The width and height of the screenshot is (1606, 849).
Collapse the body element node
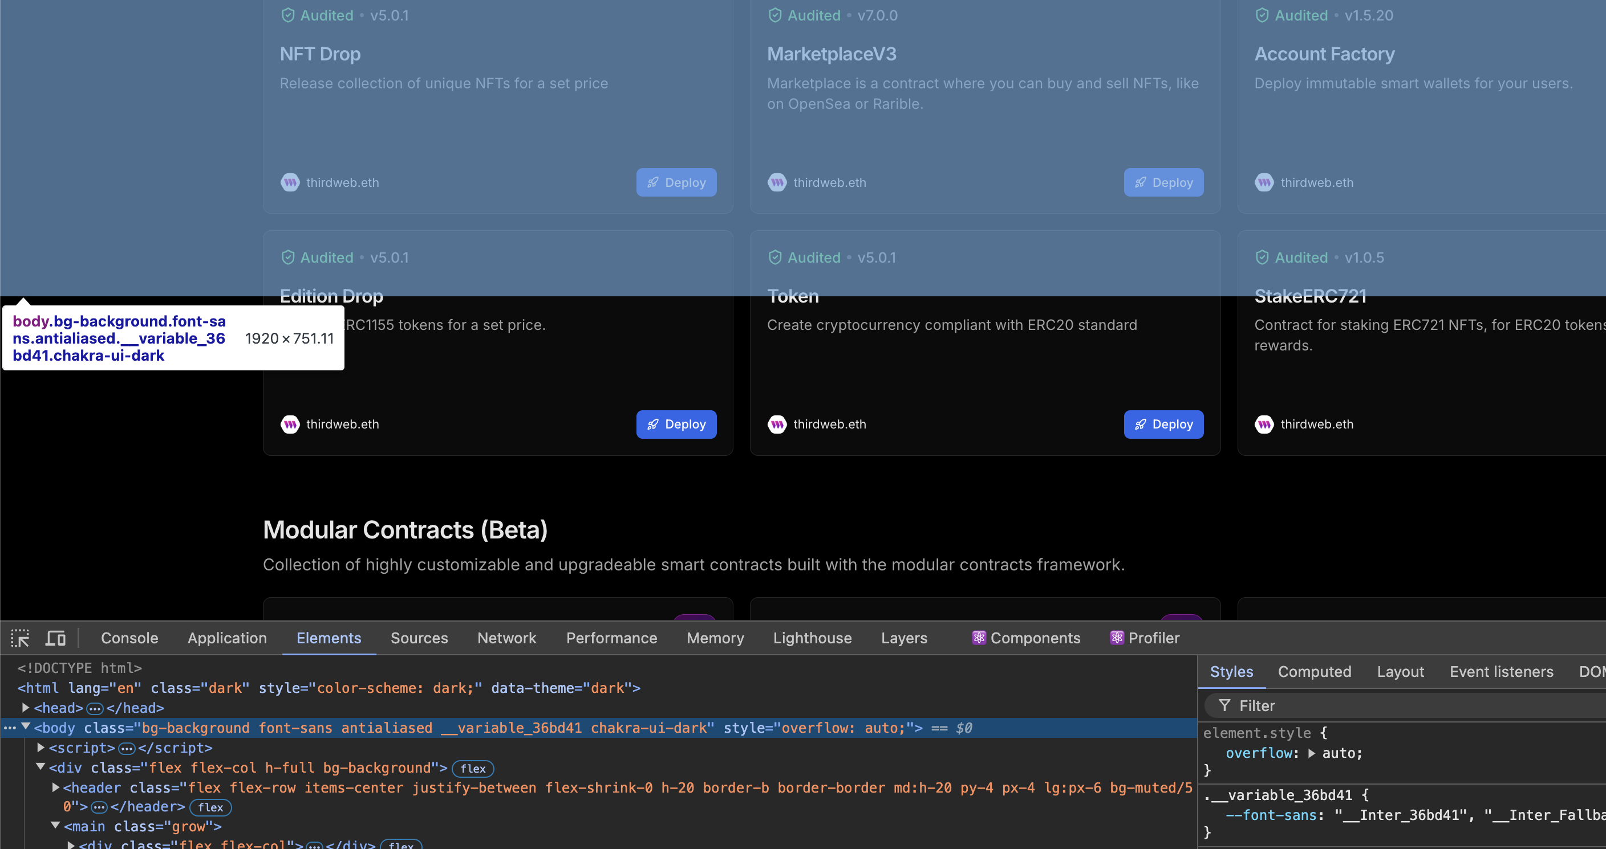click(26, 727)
